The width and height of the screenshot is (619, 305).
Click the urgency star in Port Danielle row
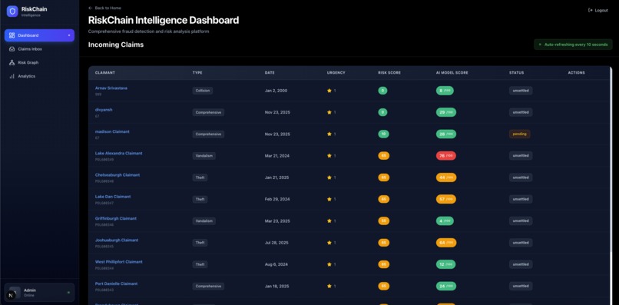[329, 286]
